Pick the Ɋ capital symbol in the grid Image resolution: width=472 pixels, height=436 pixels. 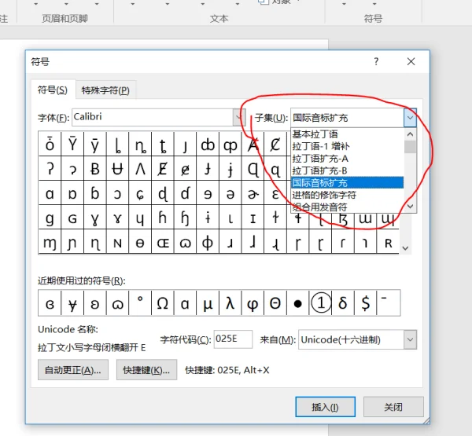(253, 169)
